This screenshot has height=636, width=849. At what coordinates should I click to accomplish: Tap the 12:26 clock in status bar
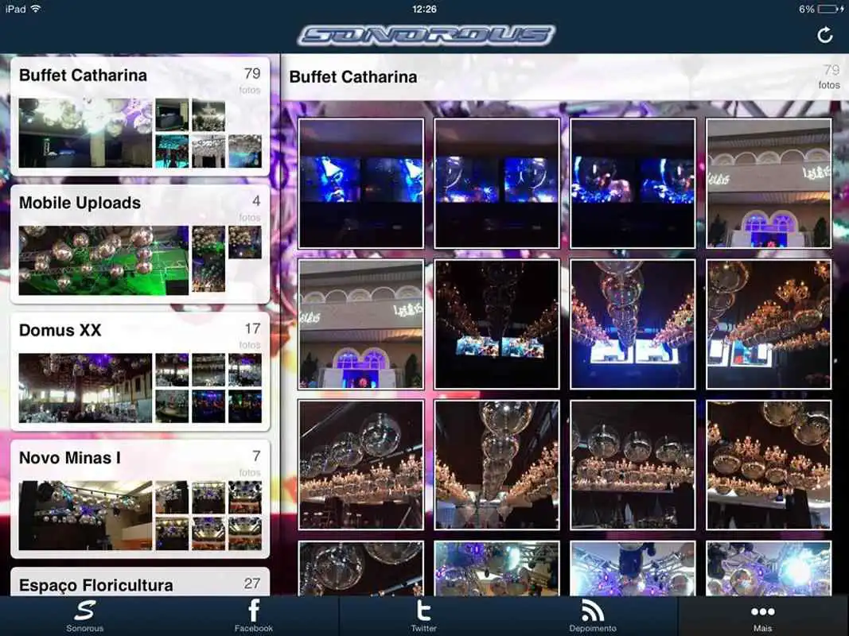coord(424,9)
